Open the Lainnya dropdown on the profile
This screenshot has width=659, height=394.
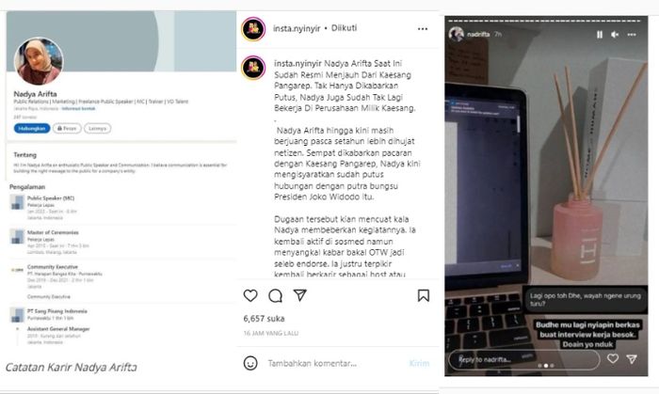(98, 129)
